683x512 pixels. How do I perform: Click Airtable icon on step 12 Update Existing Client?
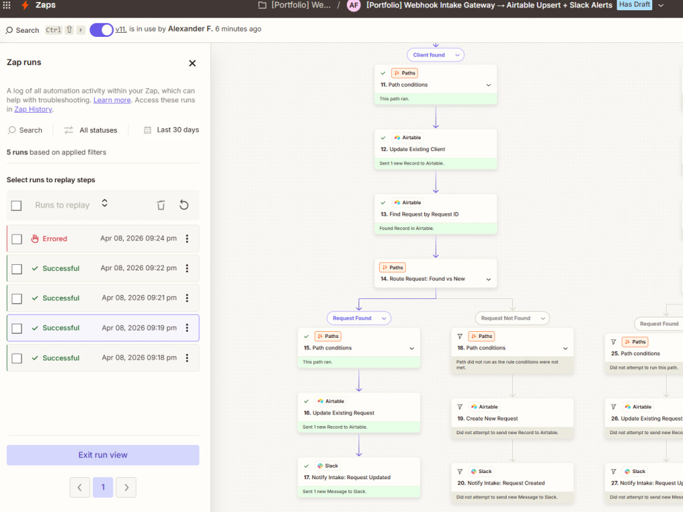click(x=397, y=138)
